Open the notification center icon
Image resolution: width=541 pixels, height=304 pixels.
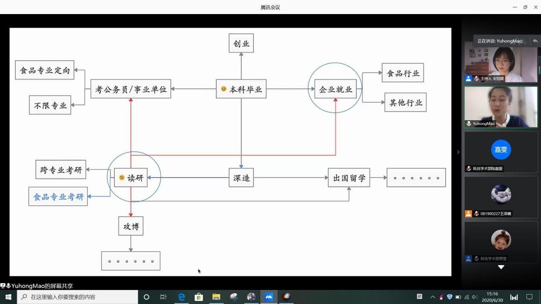tap(529, 297)
